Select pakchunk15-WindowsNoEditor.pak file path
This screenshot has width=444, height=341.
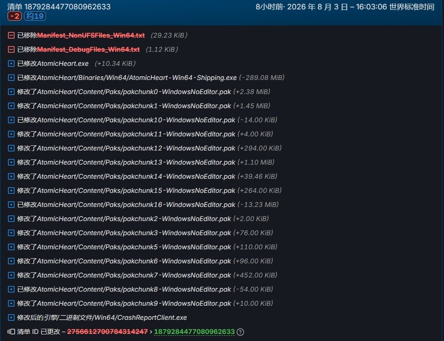point(136,190)
